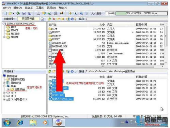Select JINHU_SYSTEM_TOOL_2009 root in disc tree
Image resolution: width=170 pixels, height=128 pixels.
(x=20, y=24)
